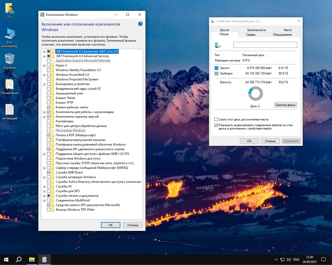The width and height of the screenshot is (332, 265).
Task: Open volume control tray icon
Action: click(x=289, y=260)
